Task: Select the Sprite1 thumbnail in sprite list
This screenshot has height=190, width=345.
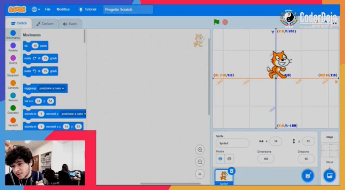Action: tap(224, 177)
